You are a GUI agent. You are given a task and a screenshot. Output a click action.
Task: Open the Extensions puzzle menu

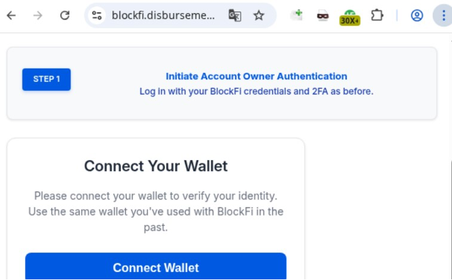click(377, 15)
